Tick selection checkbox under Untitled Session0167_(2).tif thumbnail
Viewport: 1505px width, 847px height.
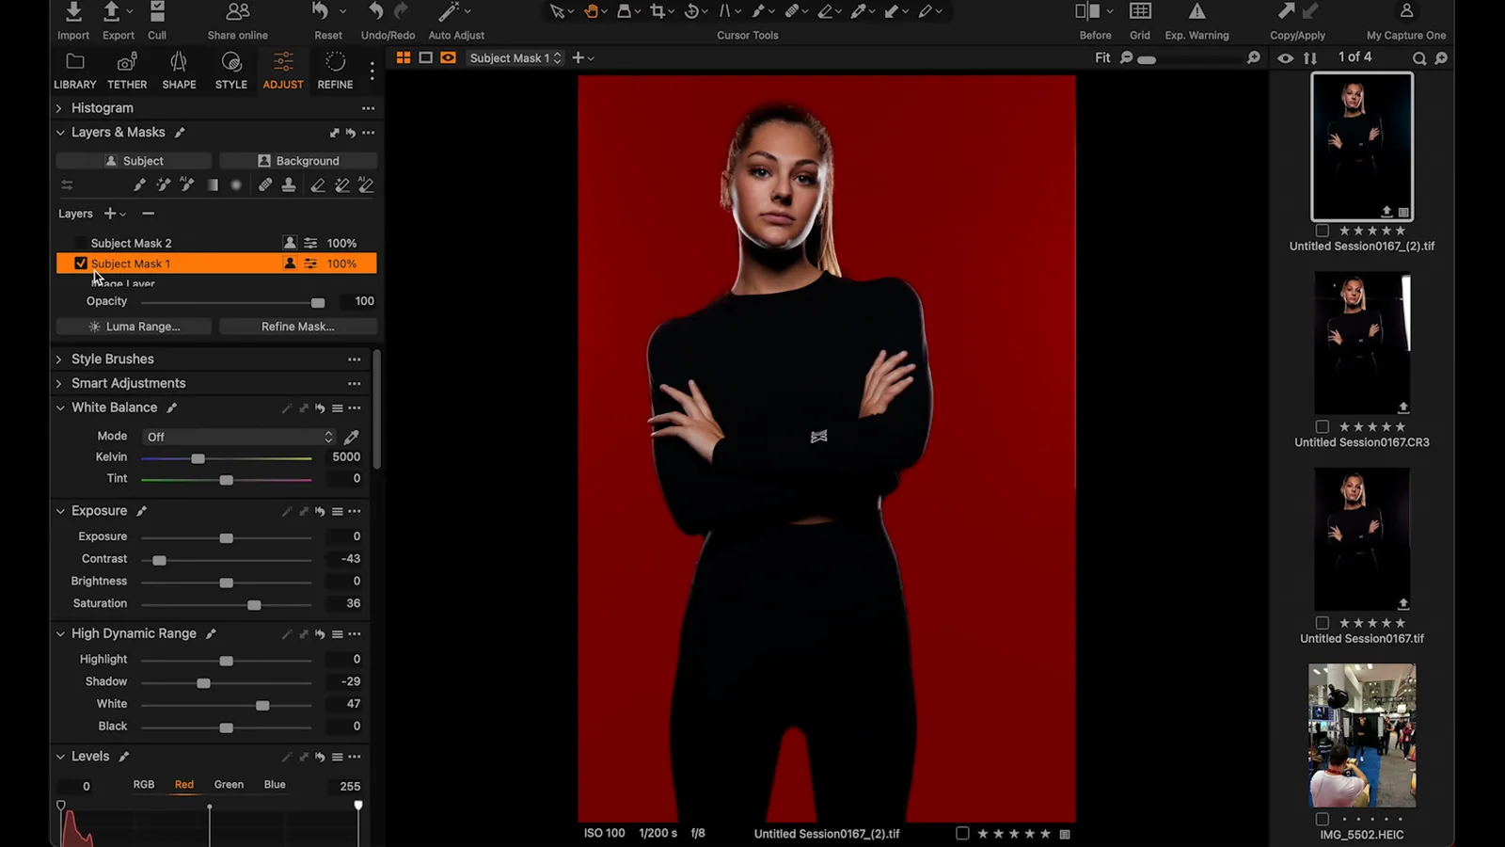tap(1323, 231)
